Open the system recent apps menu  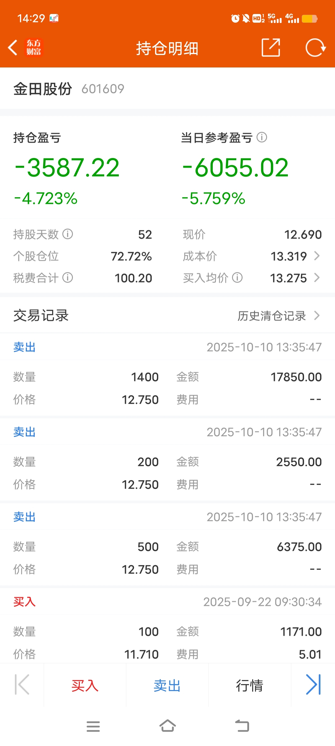click(93, 726)
